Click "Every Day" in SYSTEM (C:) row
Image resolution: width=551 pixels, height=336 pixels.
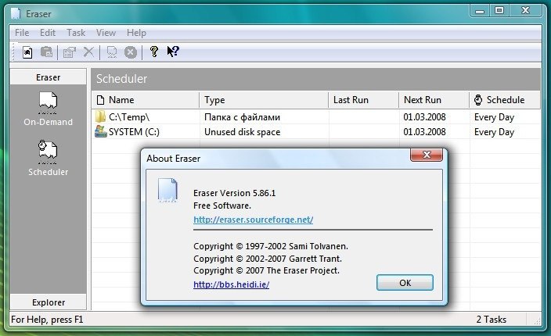coord(494,132)
